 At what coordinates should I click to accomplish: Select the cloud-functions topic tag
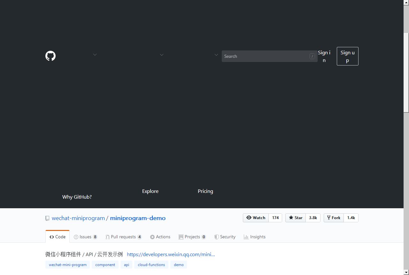151,265
